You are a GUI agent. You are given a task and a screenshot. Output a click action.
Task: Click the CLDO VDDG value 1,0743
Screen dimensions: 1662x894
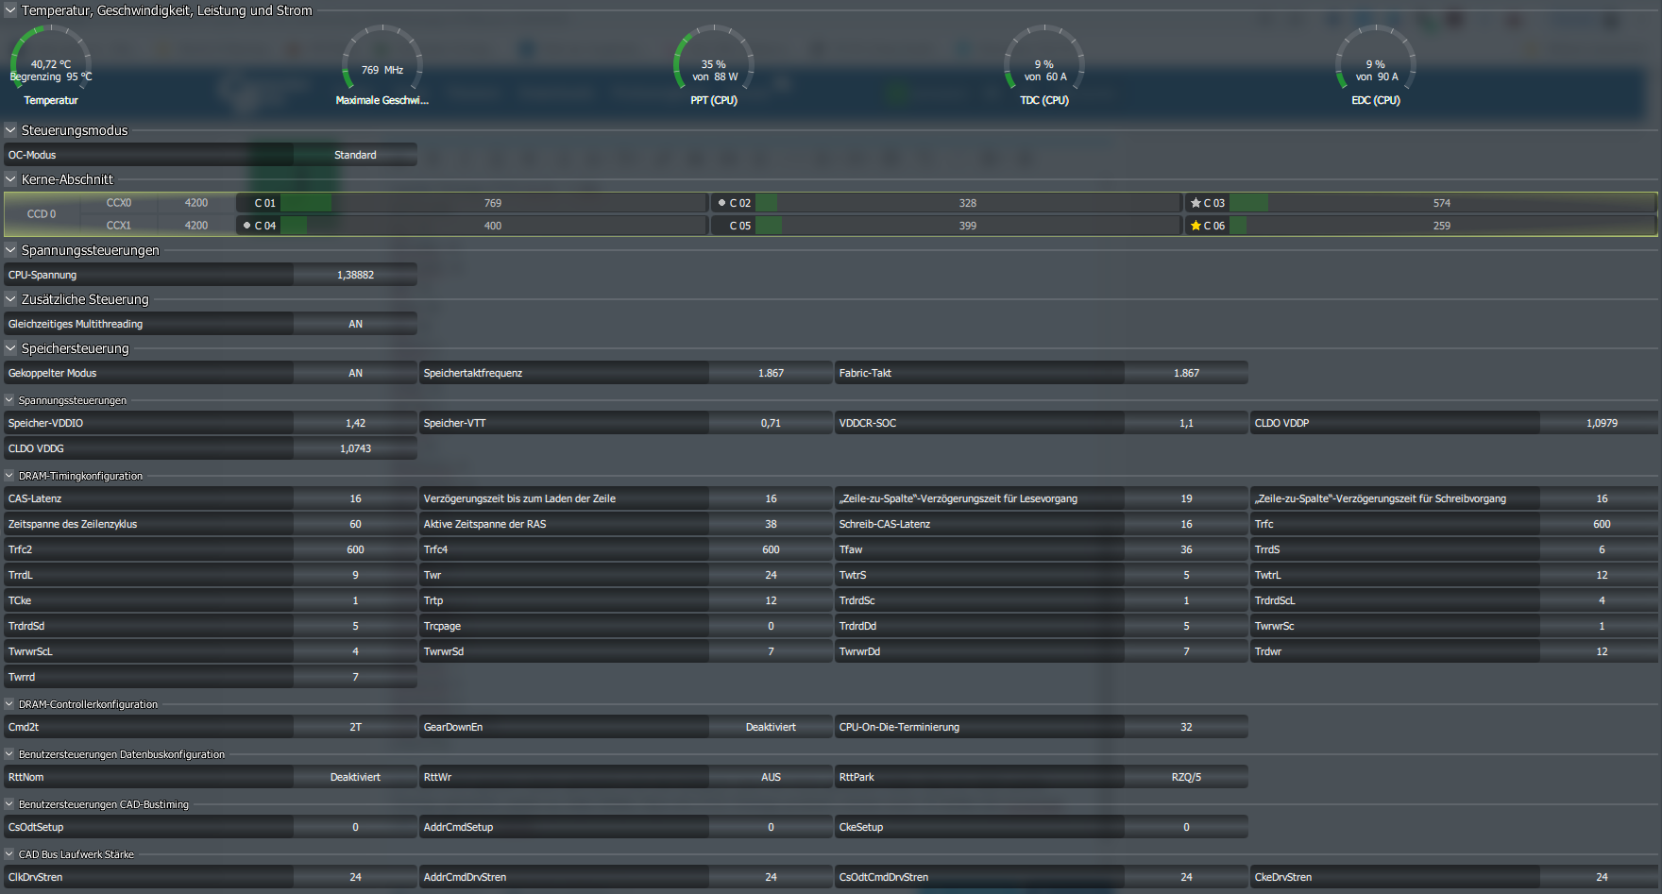coord(355,448)
